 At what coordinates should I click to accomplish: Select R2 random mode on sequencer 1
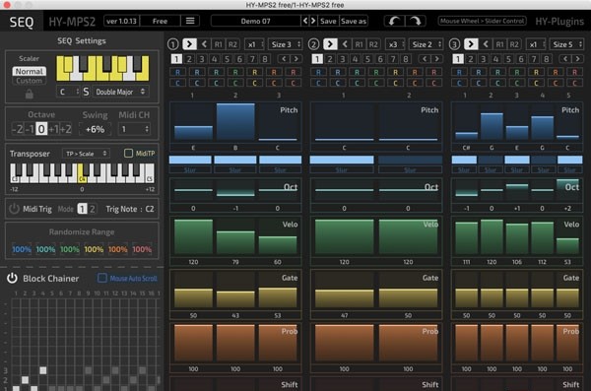click(232, 44)
